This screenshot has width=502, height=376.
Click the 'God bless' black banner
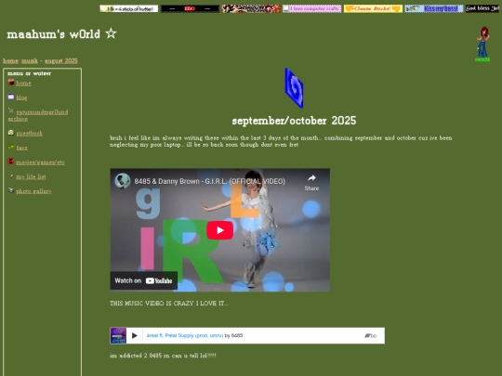[482, 8]
